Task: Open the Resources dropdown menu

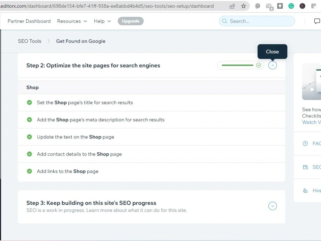Action: click(72, 21)
